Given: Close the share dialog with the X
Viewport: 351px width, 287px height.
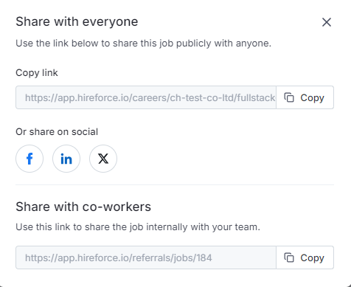Looking at the screenshot, I should click(327, 22).
